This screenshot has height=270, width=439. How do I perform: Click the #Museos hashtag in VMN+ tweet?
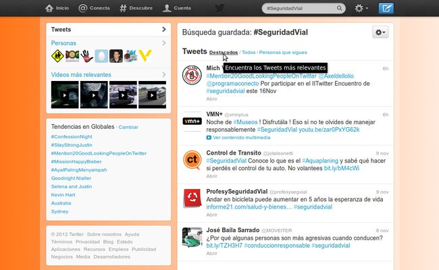(245, 122)
